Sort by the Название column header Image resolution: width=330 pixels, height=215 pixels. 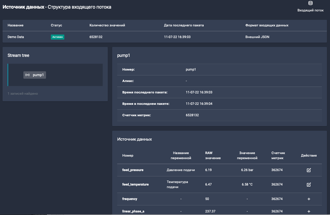pos(16,25)
